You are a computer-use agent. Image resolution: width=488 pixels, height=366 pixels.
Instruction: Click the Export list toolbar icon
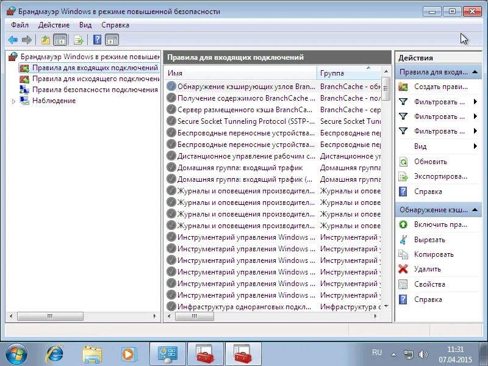click(x=79, y=40)
